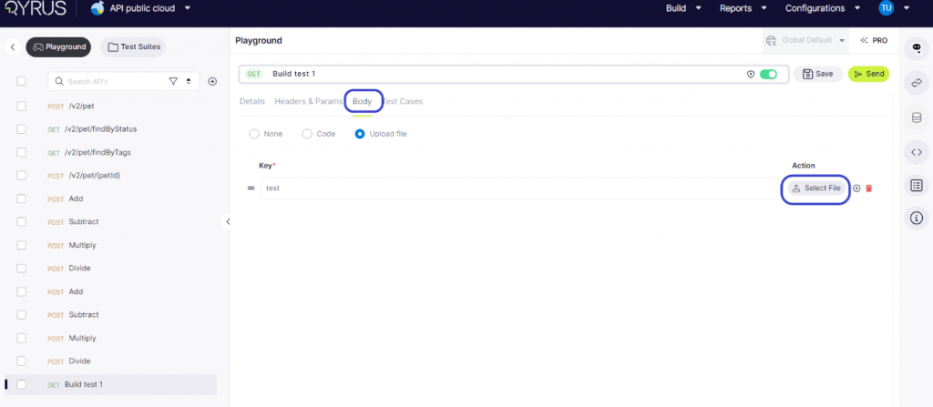Open the Test Suites tab
This screenshot has width=933, height=407.
tap(133, 47)
